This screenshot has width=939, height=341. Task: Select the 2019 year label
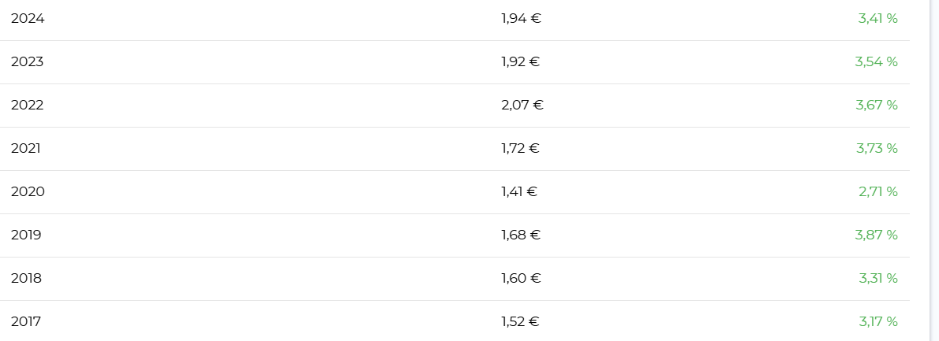click(26, 235)
